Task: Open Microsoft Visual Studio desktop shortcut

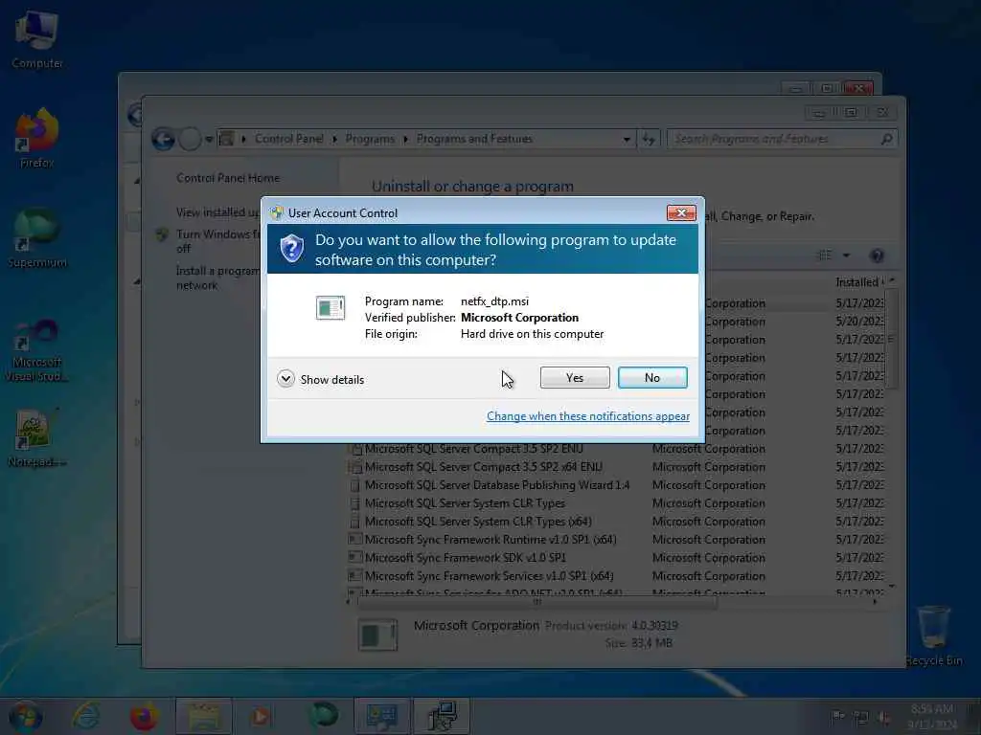Action: click(37, 348)
